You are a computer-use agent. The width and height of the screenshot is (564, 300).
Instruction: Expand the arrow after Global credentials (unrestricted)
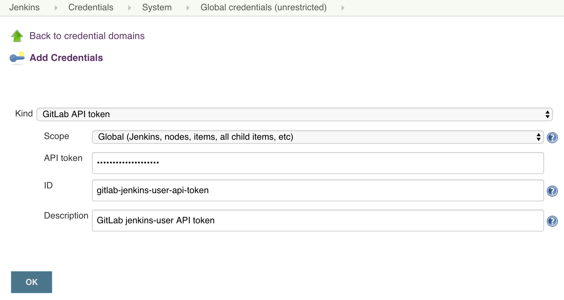pos(343,8)
